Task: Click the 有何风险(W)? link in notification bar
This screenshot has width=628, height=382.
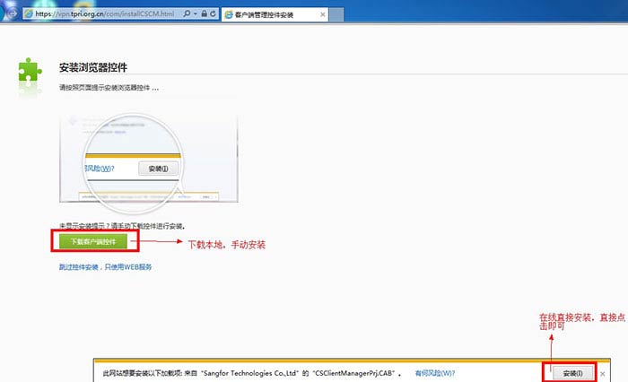Action: point(435,371)
